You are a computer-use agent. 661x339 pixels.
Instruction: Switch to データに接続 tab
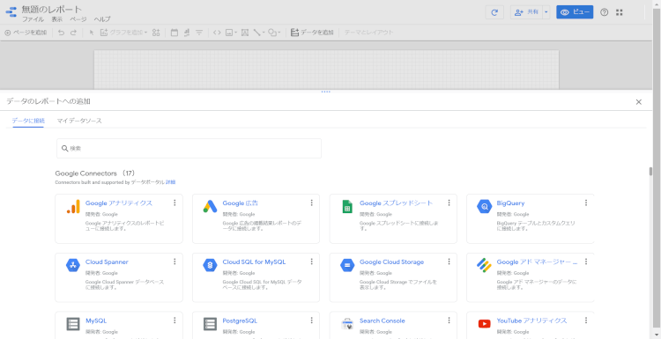point(28,121)
